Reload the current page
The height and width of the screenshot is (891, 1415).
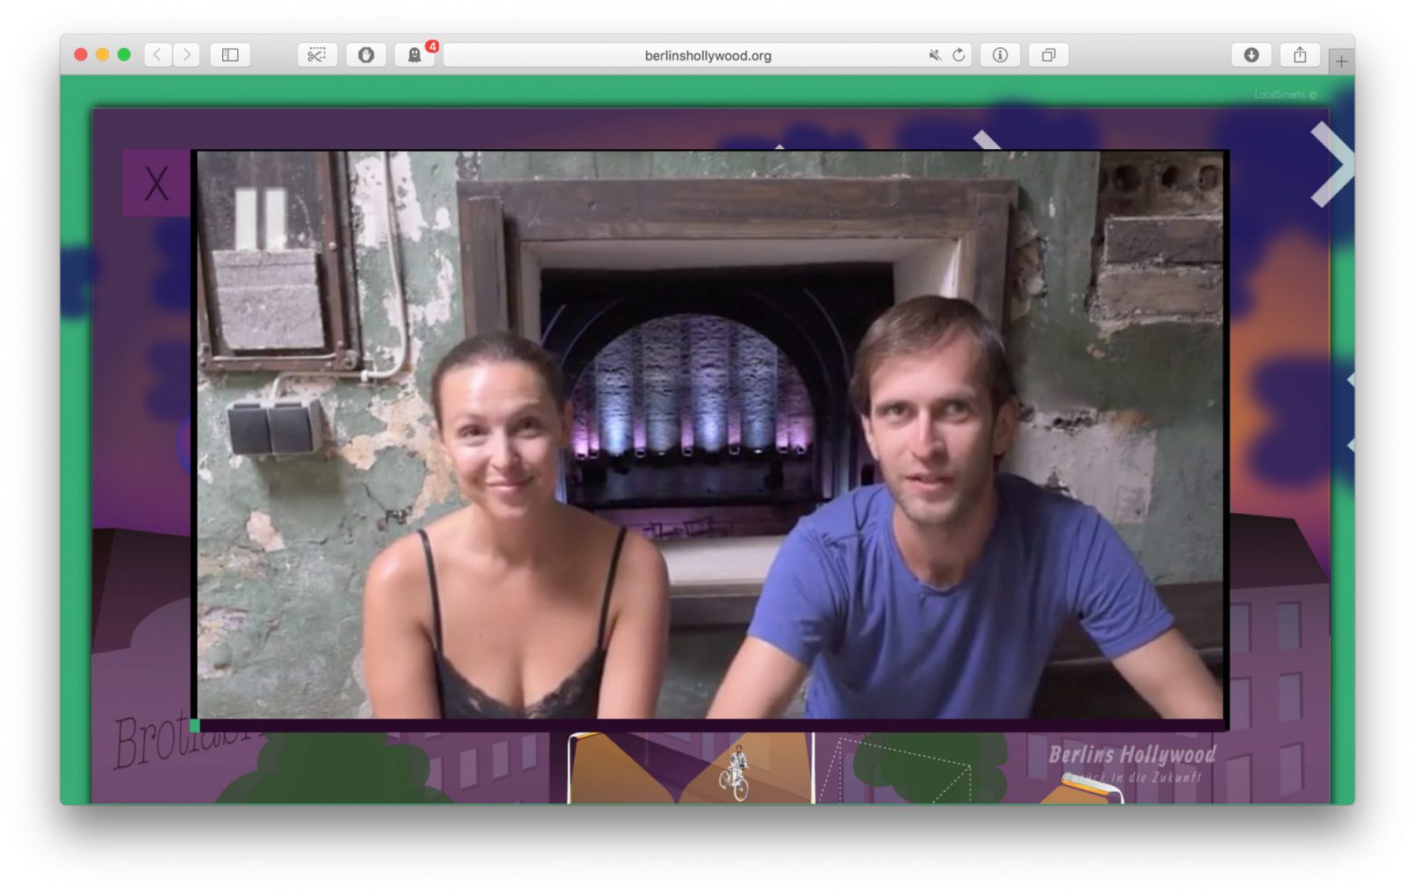pos(959,54)
